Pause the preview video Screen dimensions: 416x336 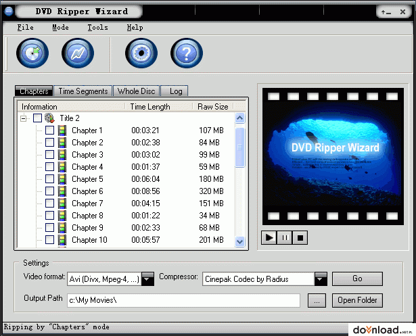[285, 237]
